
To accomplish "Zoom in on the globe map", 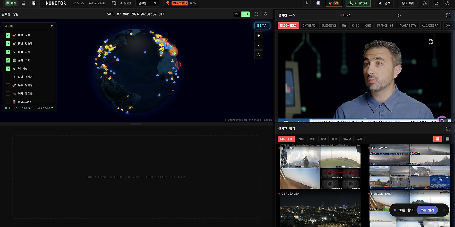I will point(258,36).
